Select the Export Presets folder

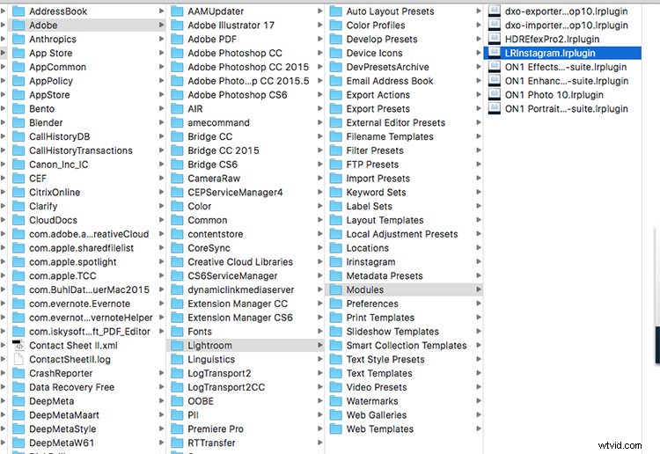[378, 109]
